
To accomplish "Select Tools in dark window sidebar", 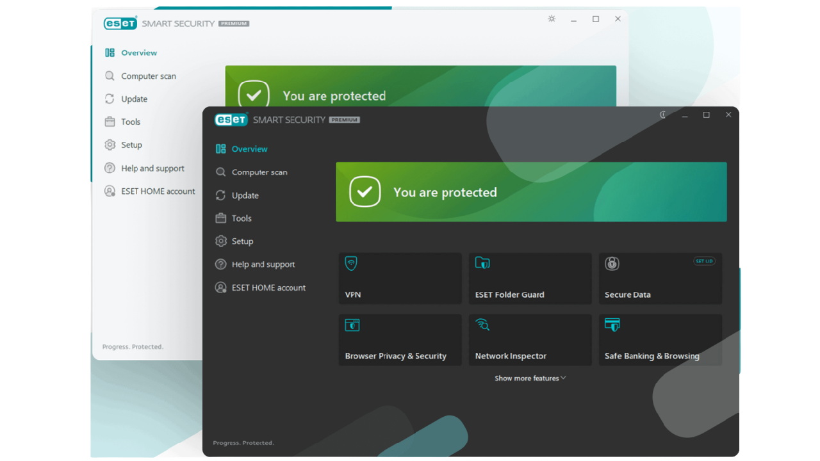I will 242,218.
